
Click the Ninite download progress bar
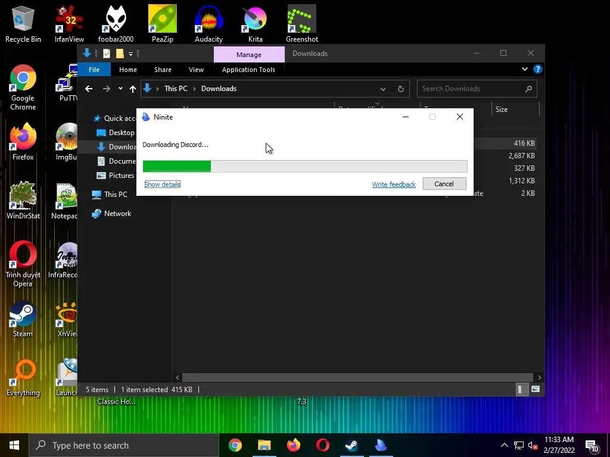305,167
